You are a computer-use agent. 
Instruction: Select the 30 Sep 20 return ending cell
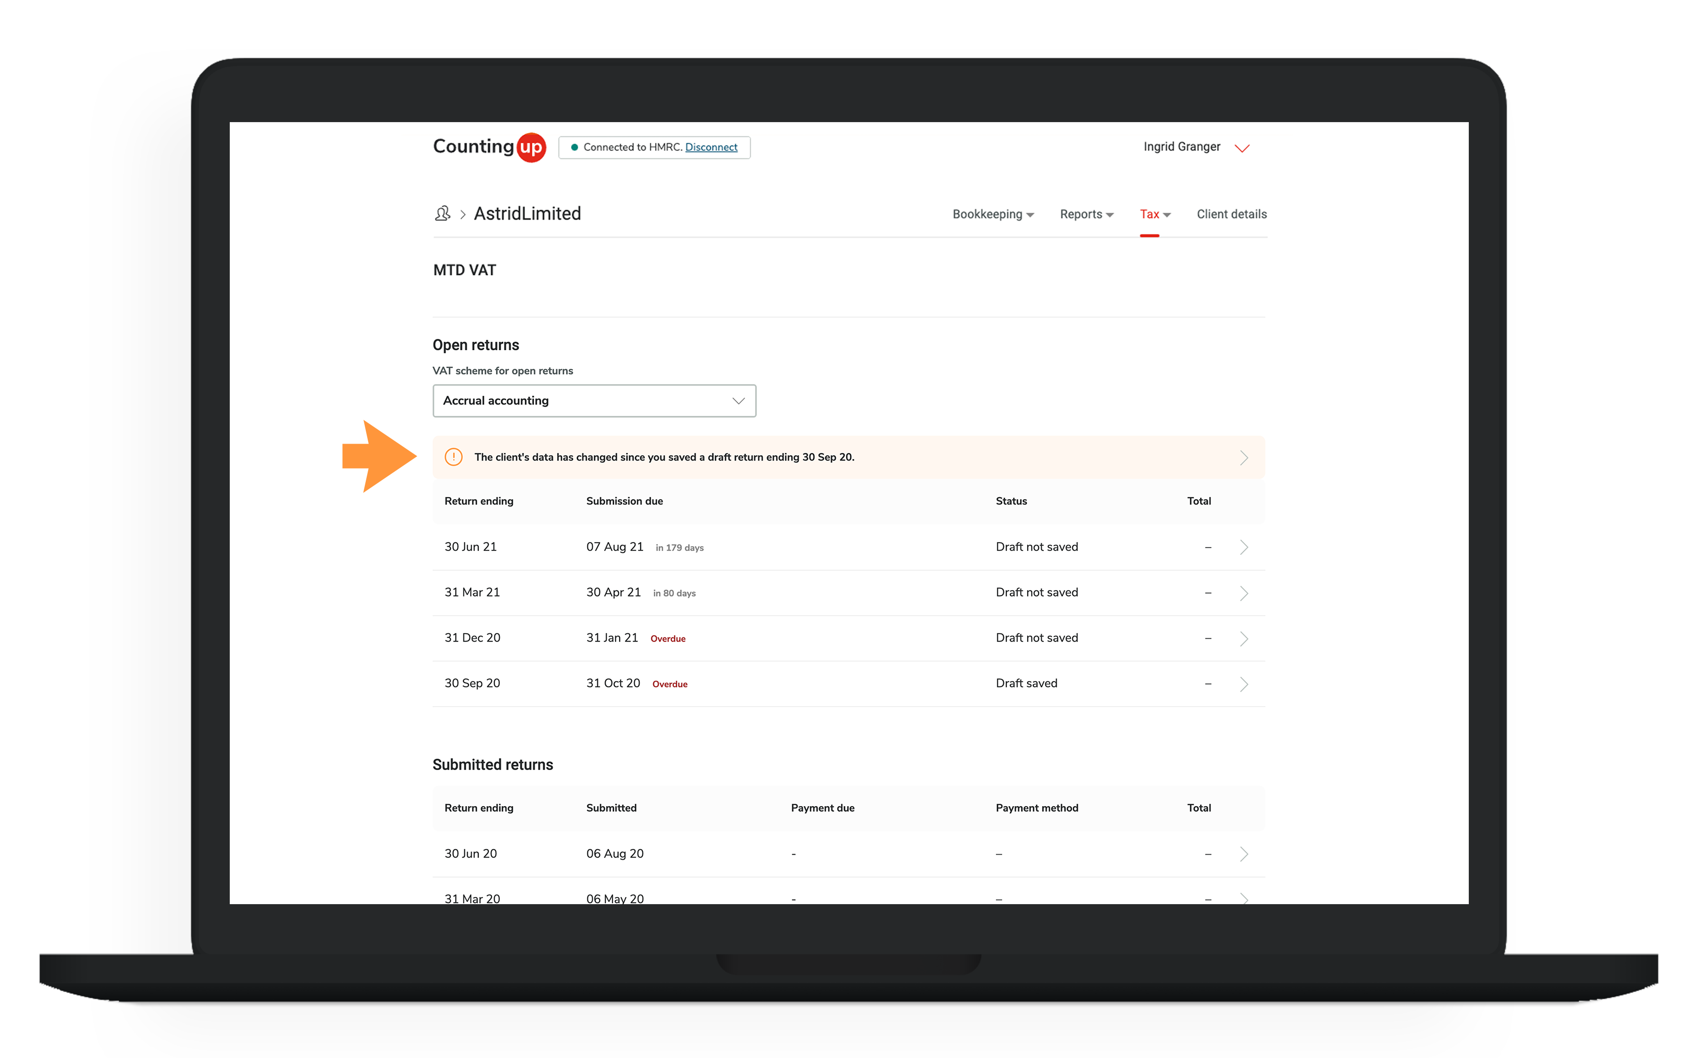472,683
